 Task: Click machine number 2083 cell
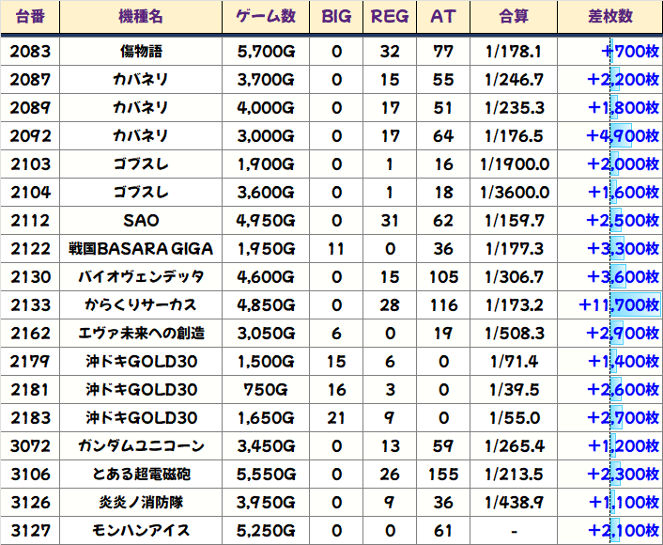tap(30, 52)
